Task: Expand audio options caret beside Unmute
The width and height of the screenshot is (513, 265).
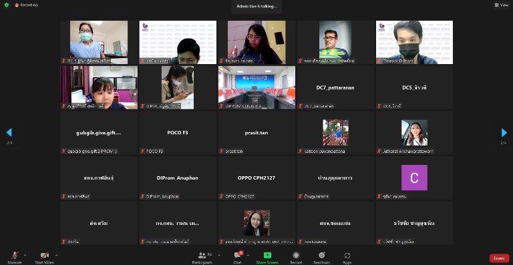Action: [25, 255]
